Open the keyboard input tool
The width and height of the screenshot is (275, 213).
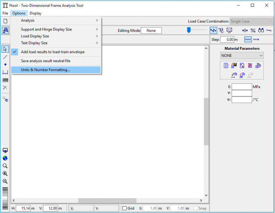click(5, 80)
